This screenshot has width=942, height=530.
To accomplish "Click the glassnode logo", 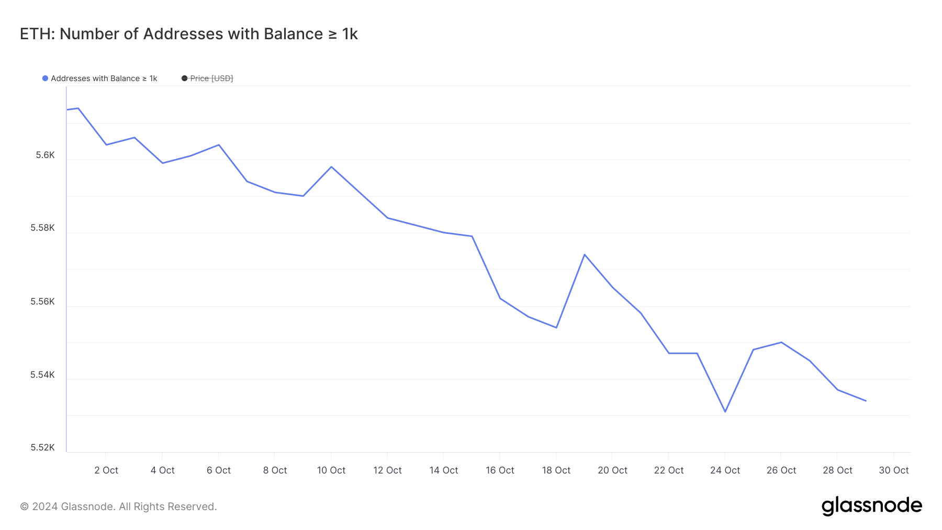I will pos(871,506).
